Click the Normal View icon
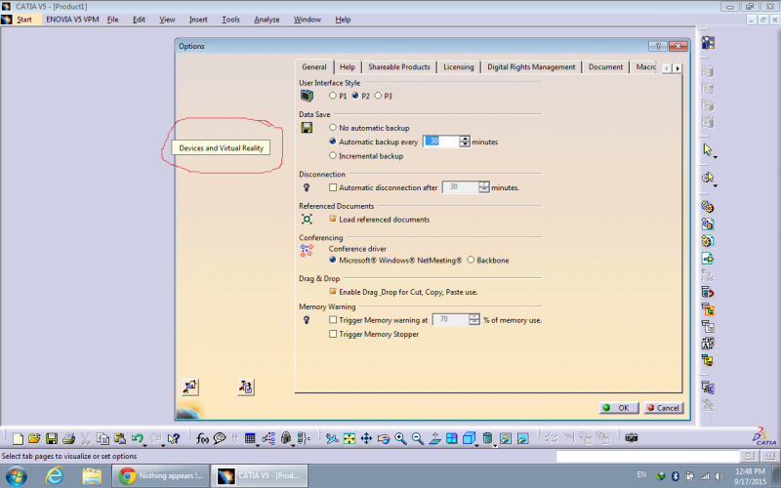 point(434,438)
